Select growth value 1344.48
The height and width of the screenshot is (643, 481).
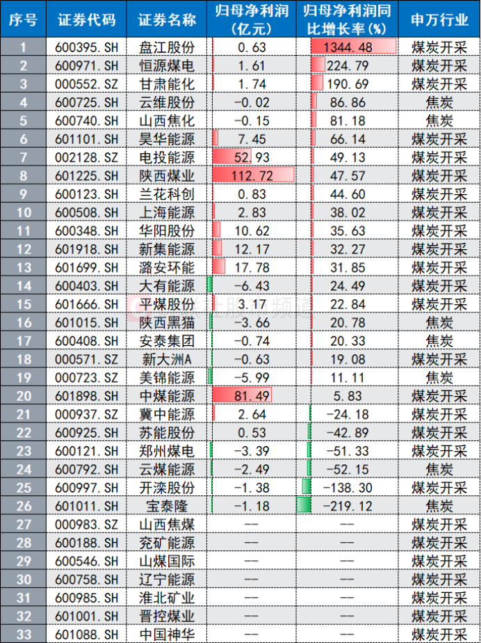pos(347,47)
